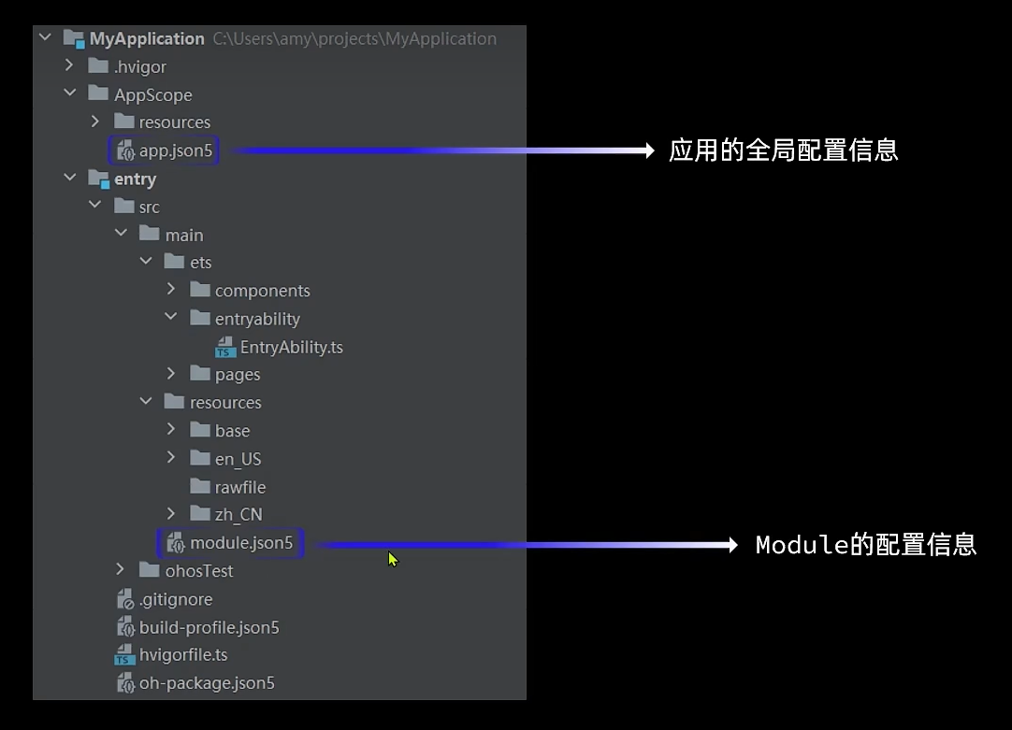The image size is (1012, 730).
Task: Select the pages folder
Action: click(237, 375)
